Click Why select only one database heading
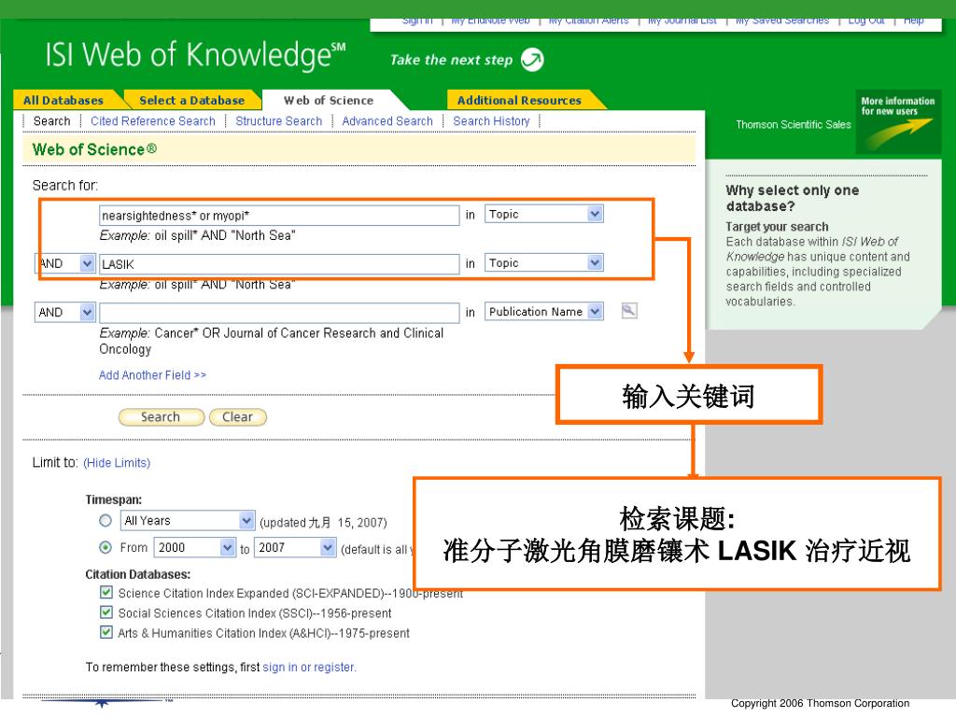 click(792, 198)
